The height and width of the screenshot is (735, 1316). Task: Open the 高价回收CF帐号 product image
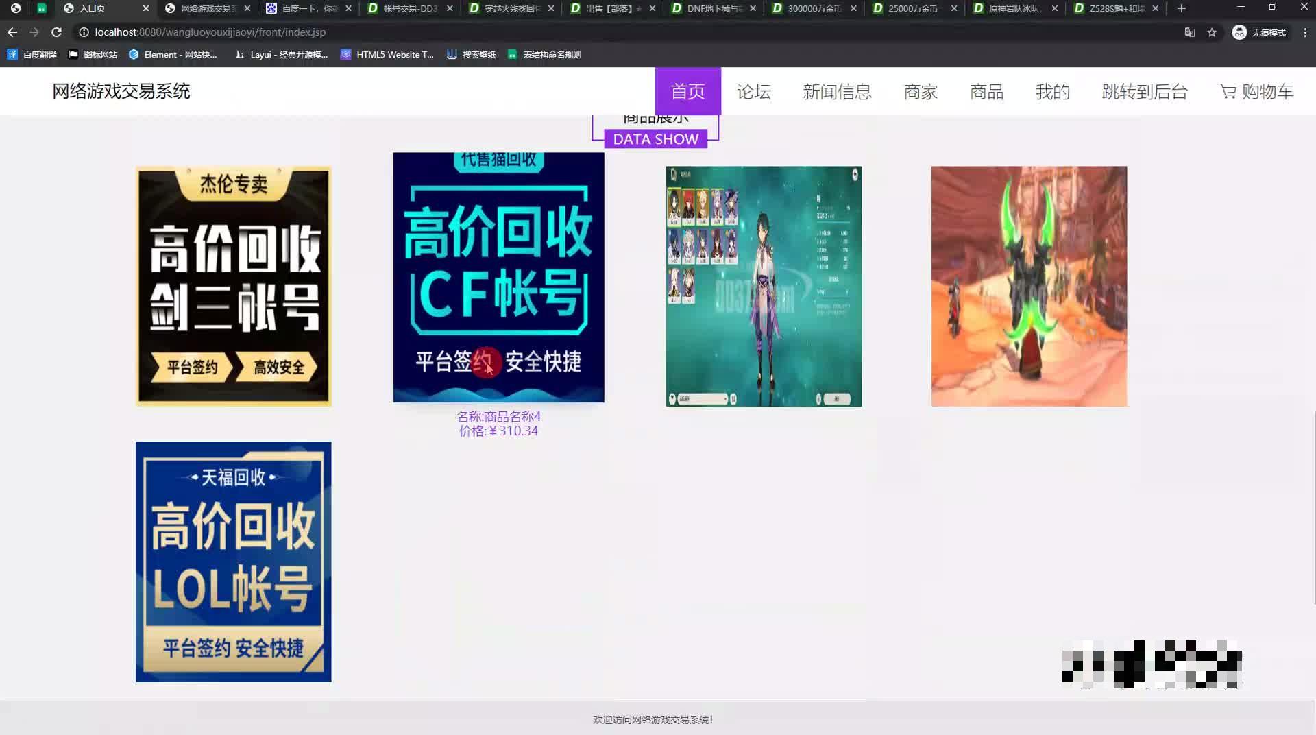(x=498, y=277)
